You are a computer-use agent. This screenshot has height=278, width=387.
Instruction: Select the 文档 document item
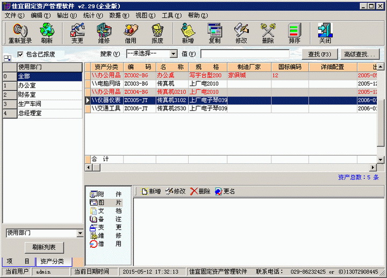[x=106, y=211]
